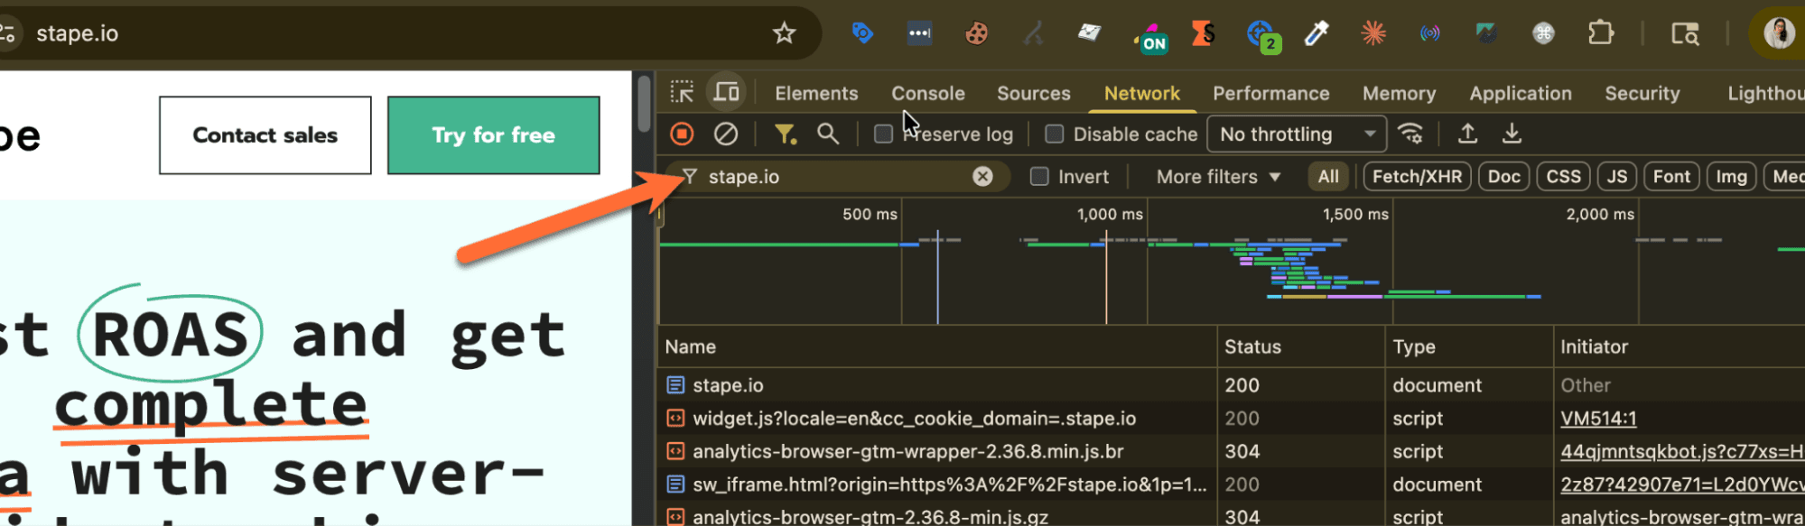Image resolution: width=1805 pixels, height=526 pixels.
Task: Expand the More filters menu
Action: coord(1218,177)
